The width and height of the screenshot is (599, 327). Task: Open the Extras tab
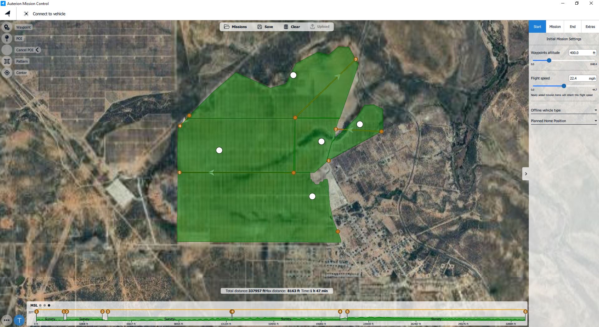click(590, 27)
